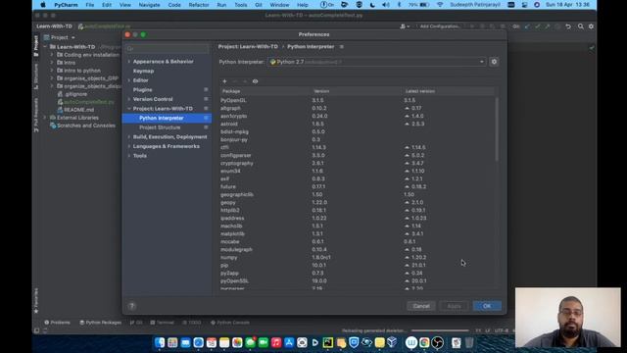Click the Apply button in Preferences
This screenshot has width=627, height=353.
coord(454,306)
